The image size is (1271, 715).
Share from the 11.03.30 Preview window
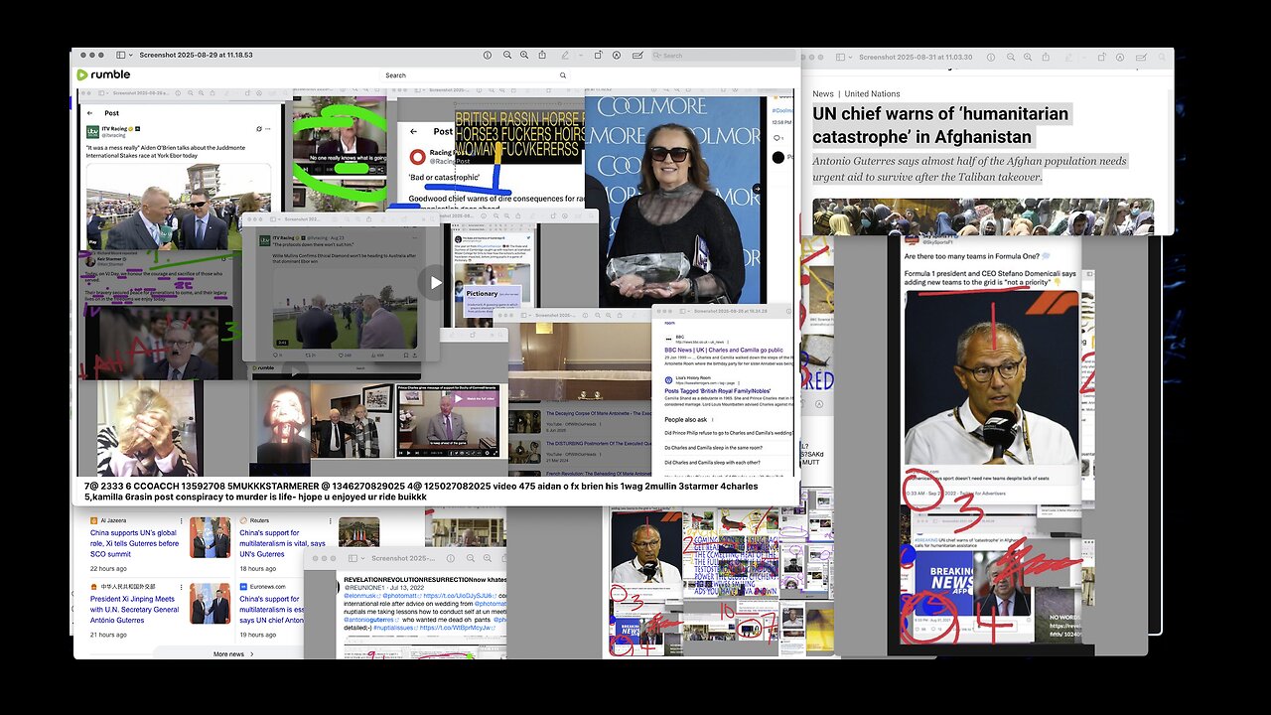pos(1046,58)
